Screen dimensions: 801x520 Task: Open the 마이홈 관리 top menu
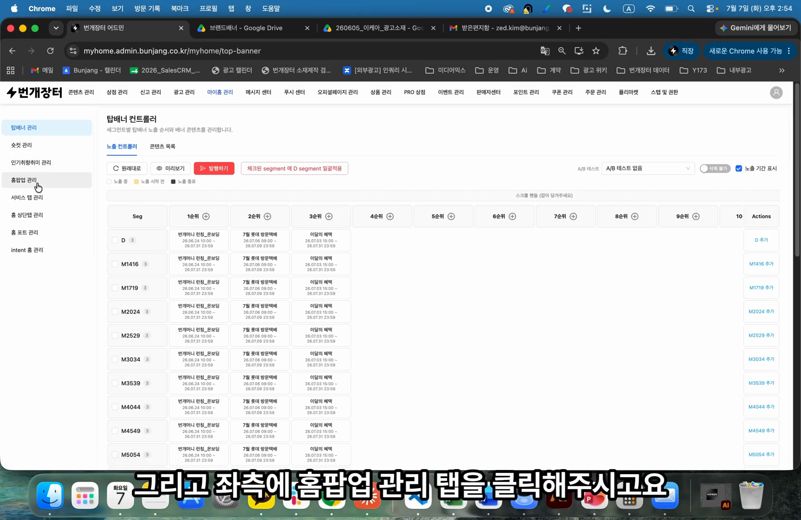pyautogui.click(x=220, y=92)
